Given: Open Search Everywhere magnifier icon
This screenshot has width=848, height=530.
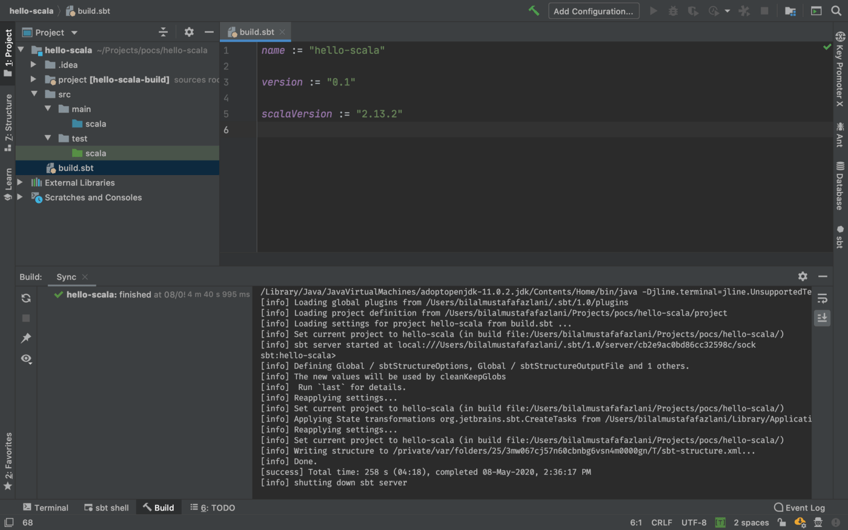Looking at the screenshot, I should [x=836, y=11].
